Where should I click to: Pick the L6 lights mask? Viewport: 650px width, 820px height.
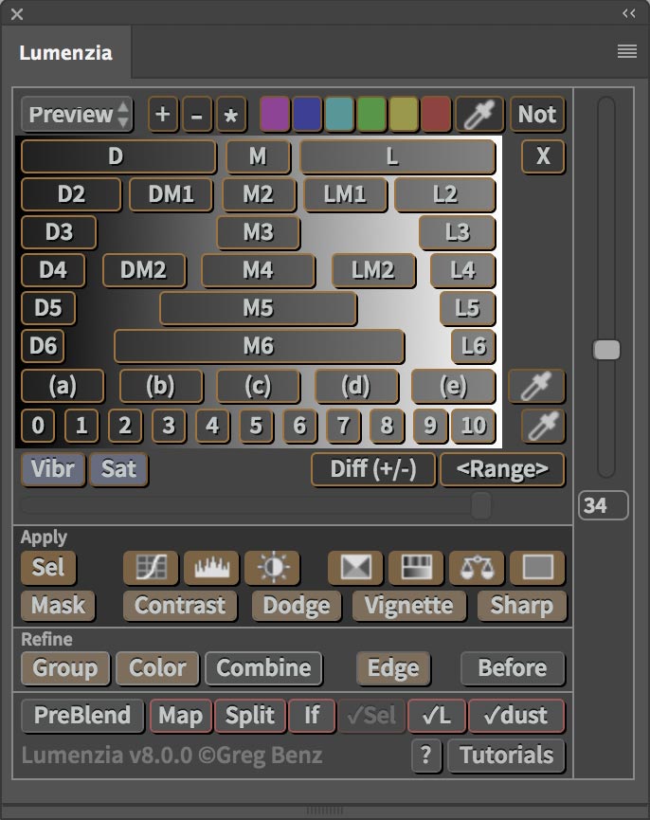[474, 346]
